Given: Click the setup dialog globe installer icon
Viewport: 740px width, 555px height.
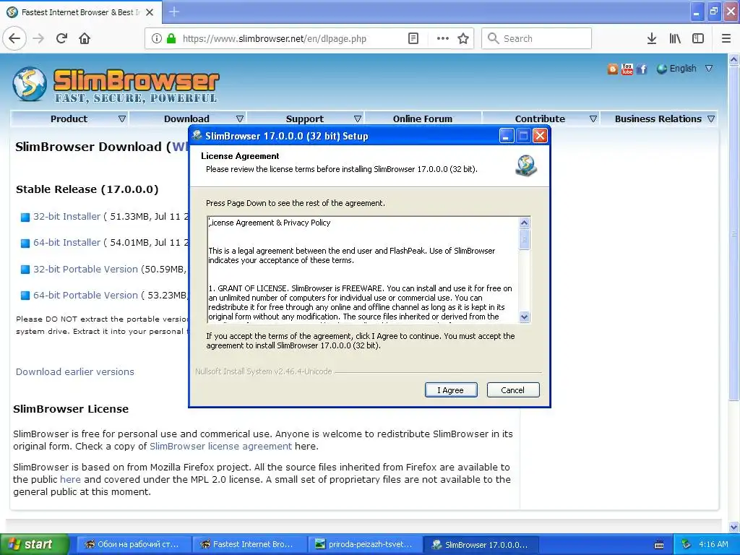Looking at the screenshot, I should pos(526,165).
